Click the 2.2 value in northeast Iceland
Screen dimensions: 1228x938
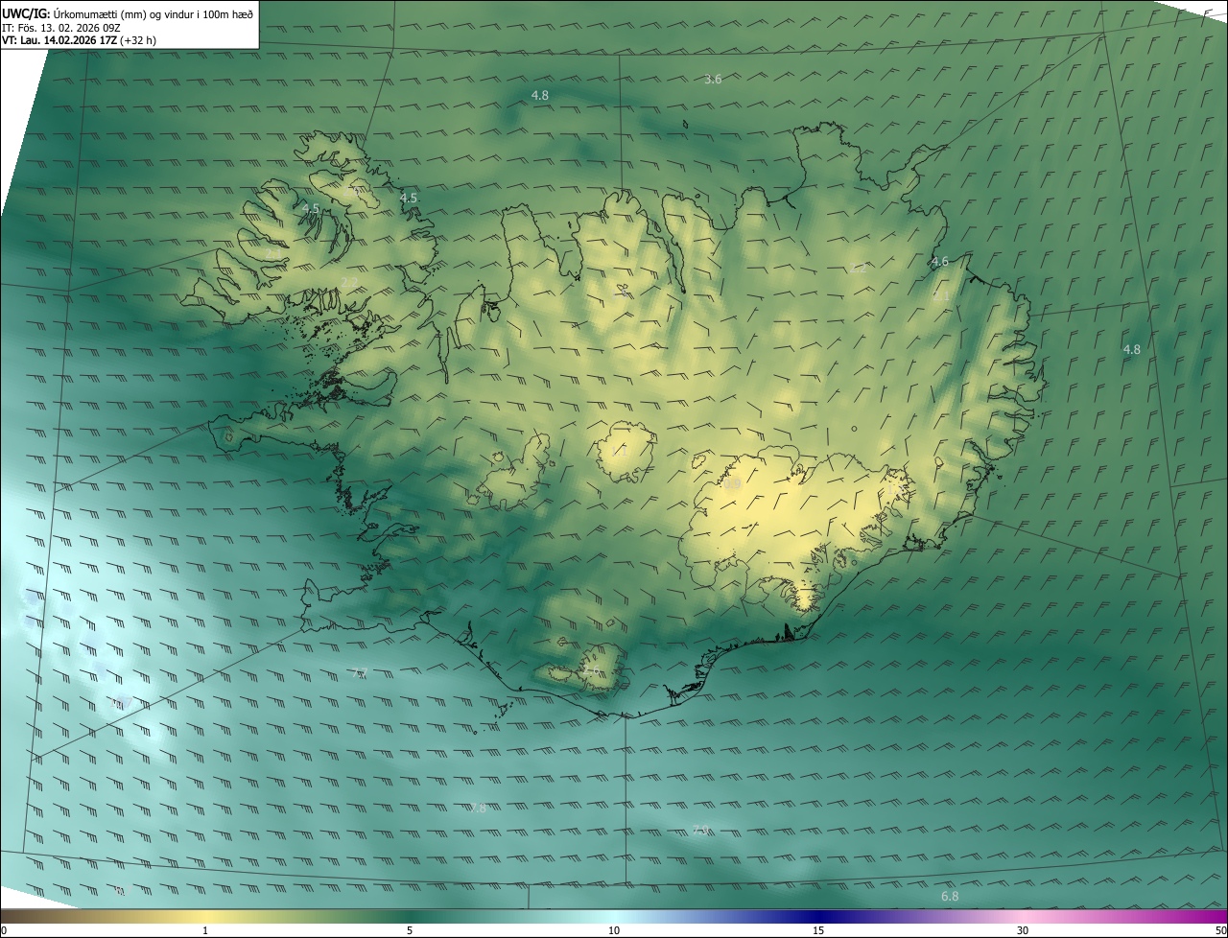pyautogui.click(x=858, y=268)
